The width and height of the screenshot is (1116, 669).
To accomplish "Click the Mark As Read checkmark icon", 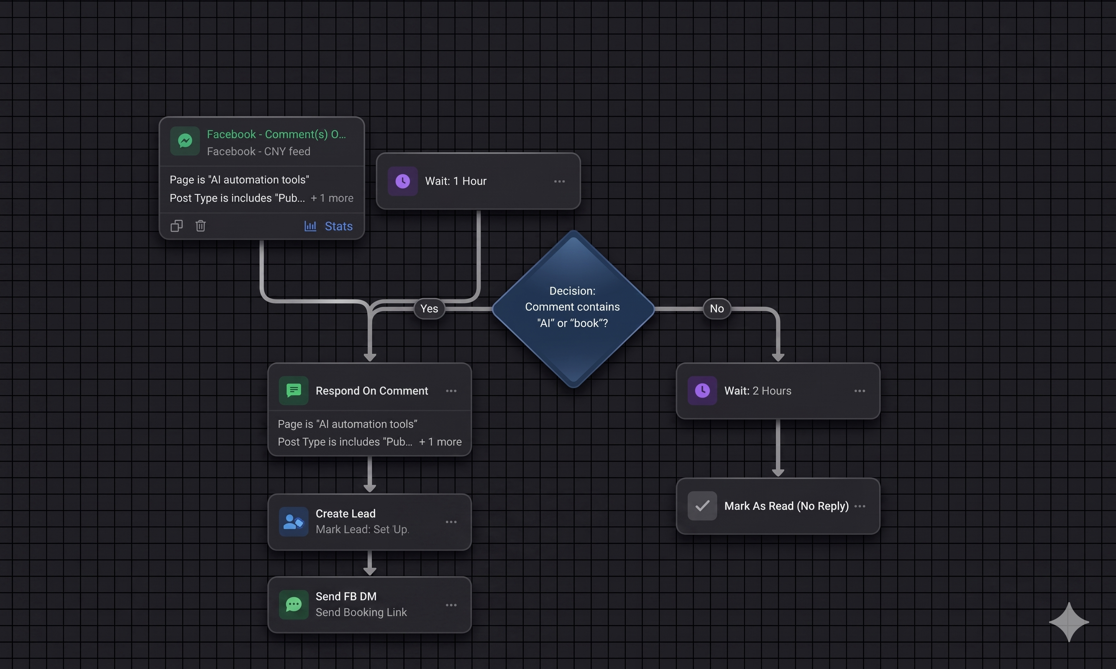I will [x=702, y=506].
